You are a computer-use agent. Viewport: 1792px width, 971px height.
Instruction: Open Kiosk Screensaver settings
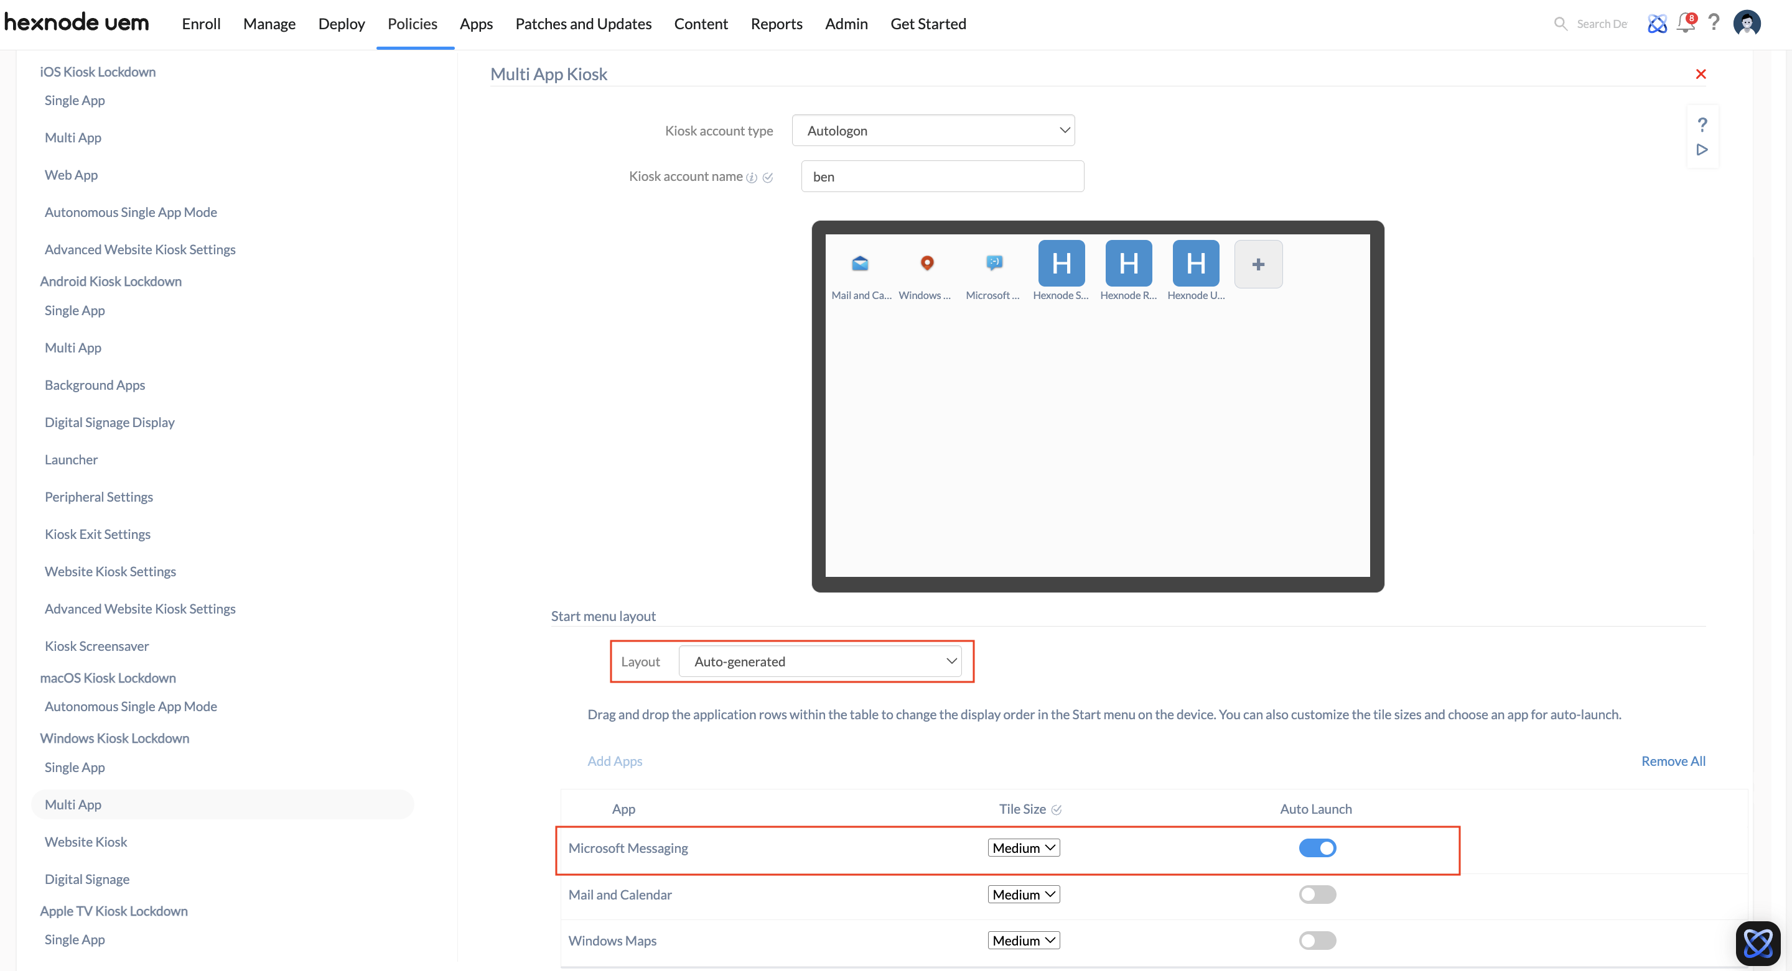pyautogui.click(x=96, y=647)
